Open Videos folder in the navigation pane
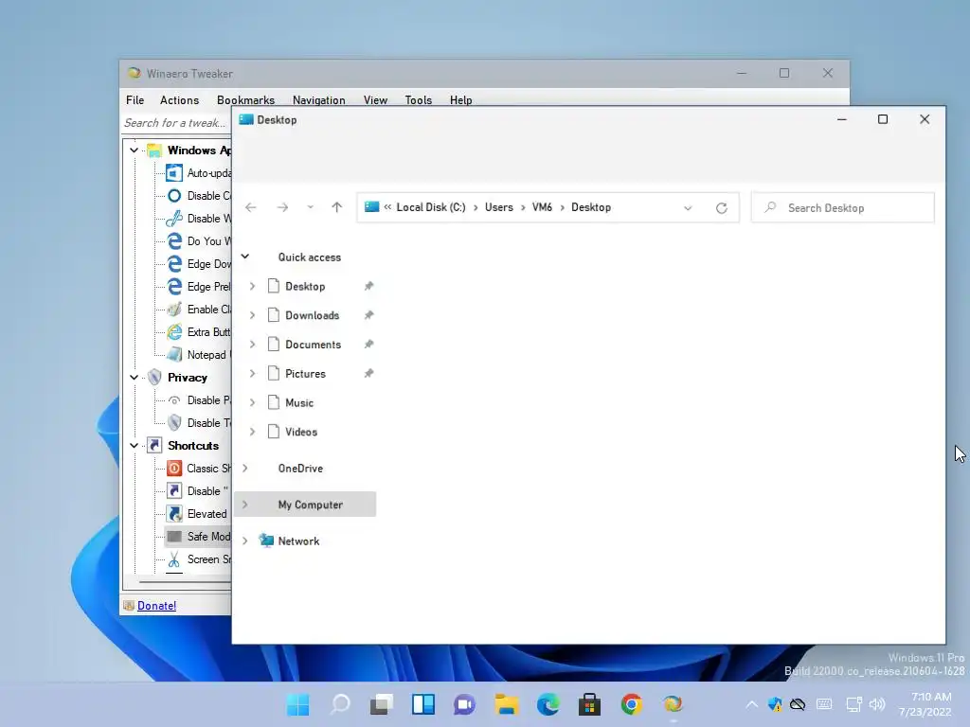The image size is (970, 727). (301, 432)
